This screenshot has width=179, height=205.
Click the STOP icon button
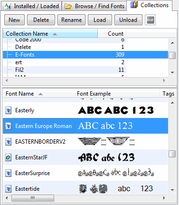coord(150,20)
